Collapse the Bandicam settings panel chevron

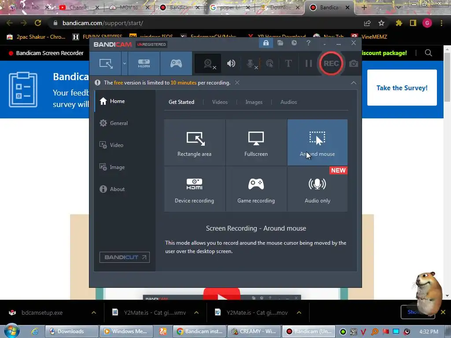point(354,83)
